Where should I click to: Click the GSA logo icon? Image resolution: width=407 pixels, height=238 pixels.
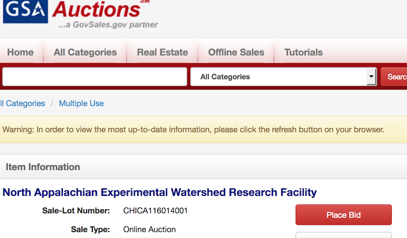(25, 11)
